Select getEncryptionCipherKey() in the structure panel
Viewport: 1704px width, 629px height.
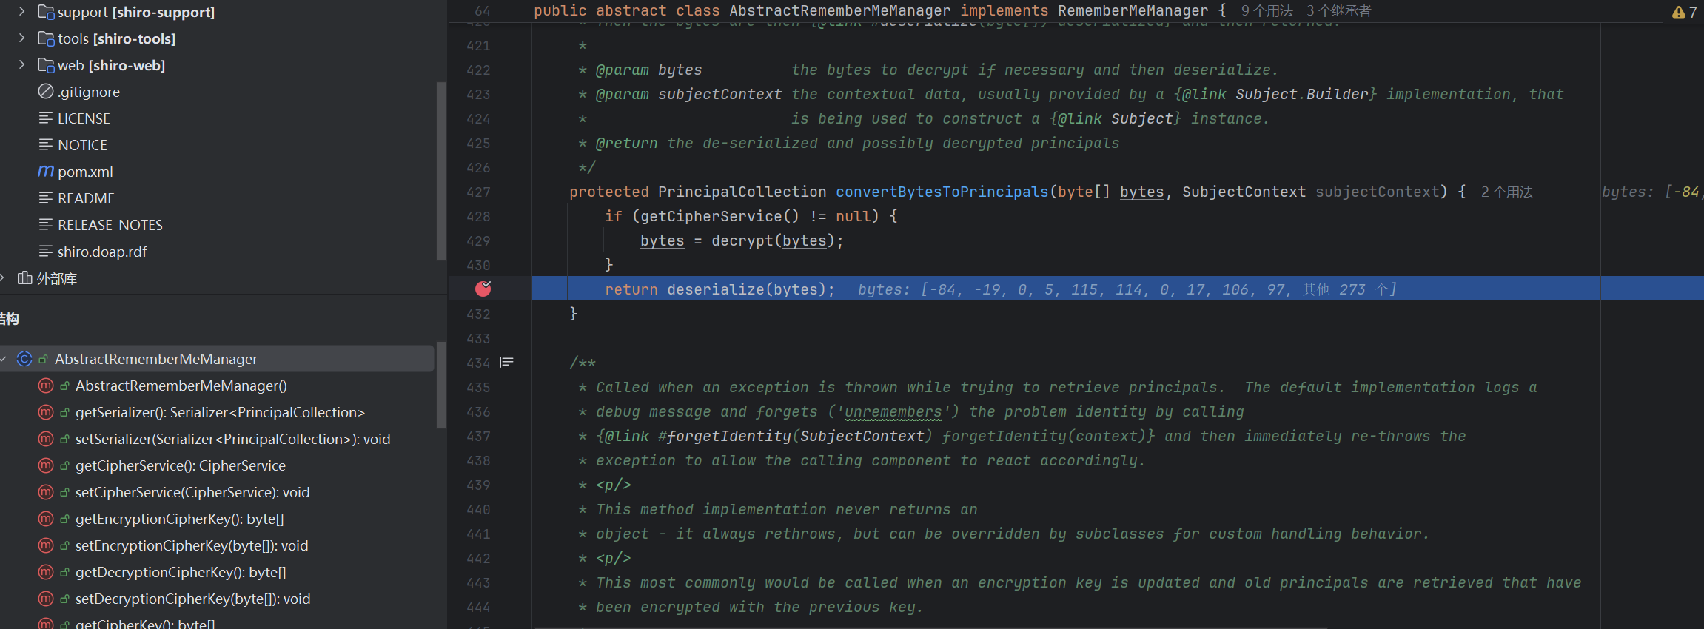(179, 519)
